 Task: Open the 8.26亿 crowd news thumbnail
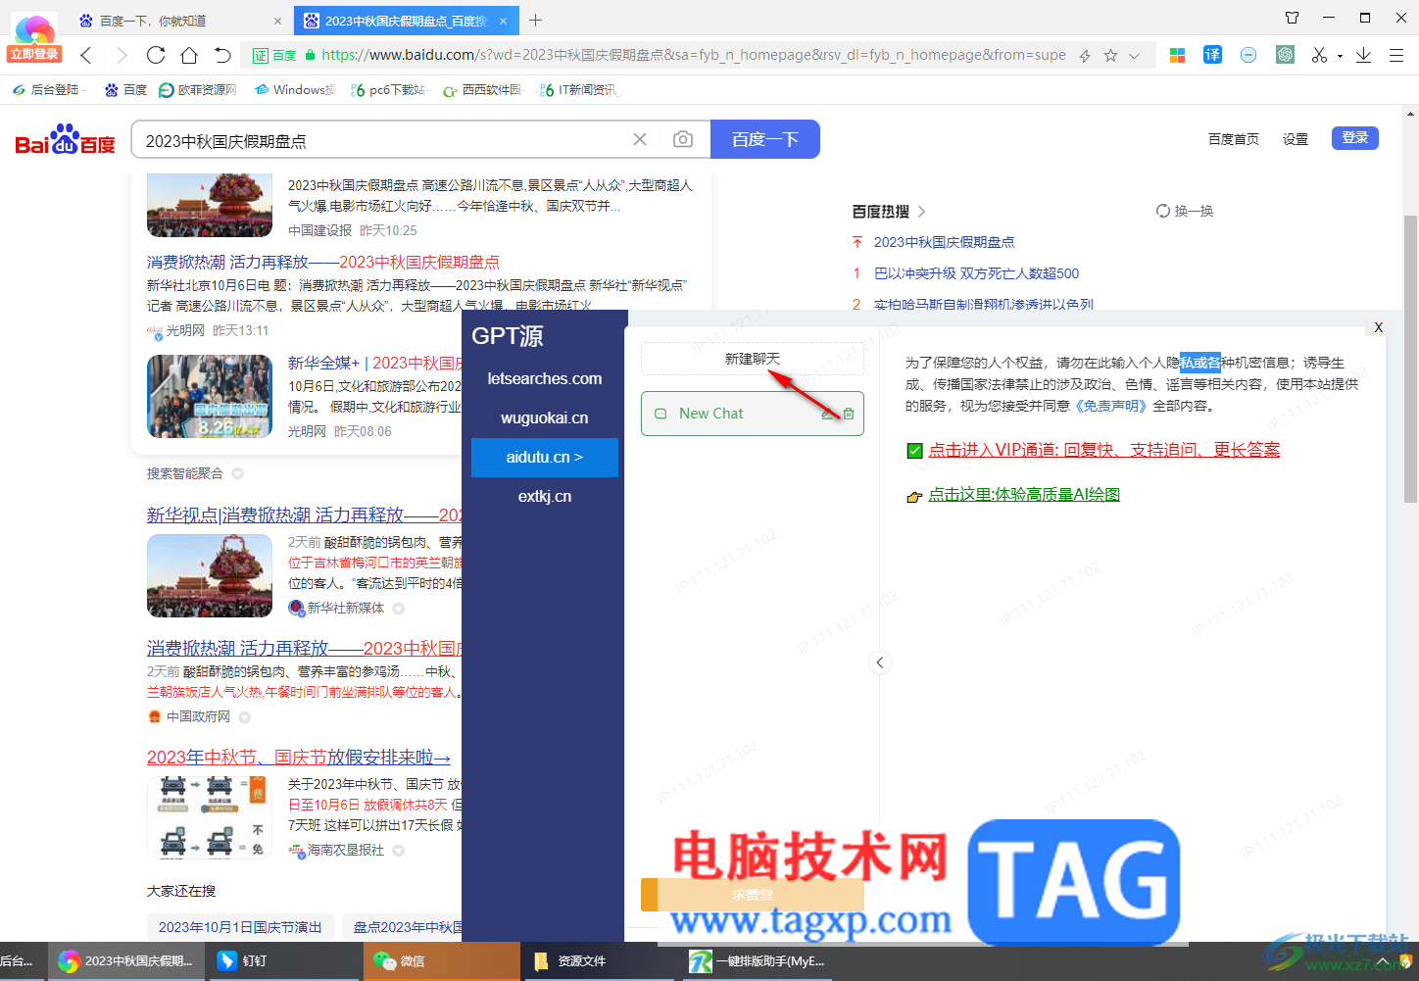click(x=210, y=396)
